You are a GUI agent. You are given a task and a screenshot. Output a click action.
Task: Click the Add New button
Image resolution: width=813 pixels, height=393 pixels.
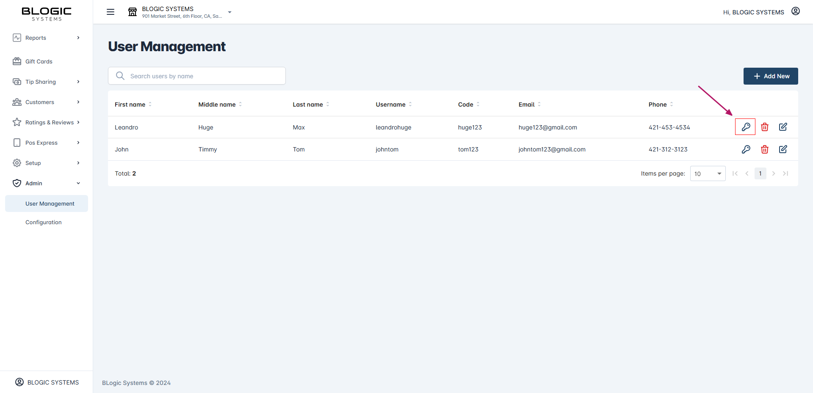(x=771, y=76)
